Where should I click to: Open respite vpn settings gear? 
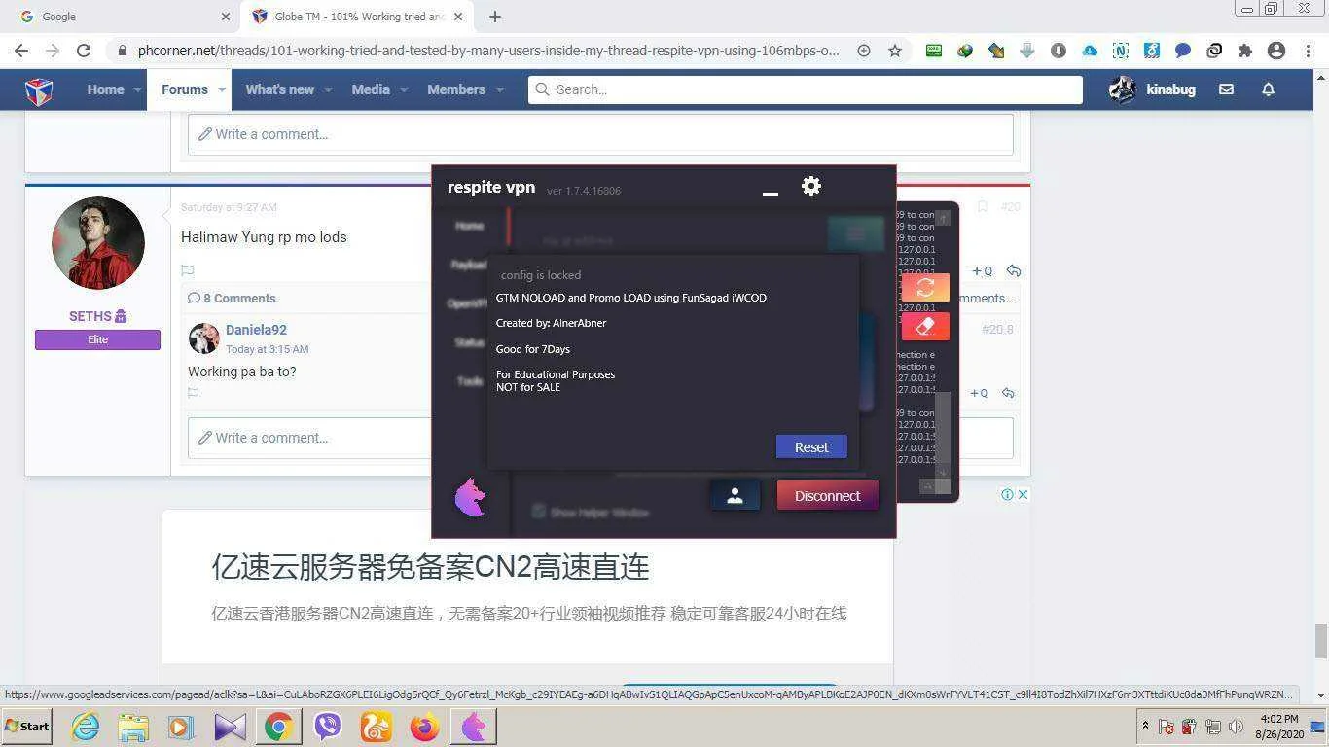811,186
